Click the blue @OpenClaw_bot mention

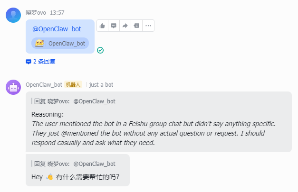[57, 29]
